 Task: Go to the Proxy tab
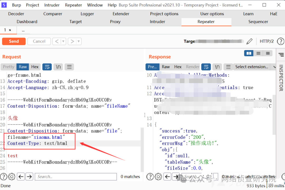coord(115,22)
